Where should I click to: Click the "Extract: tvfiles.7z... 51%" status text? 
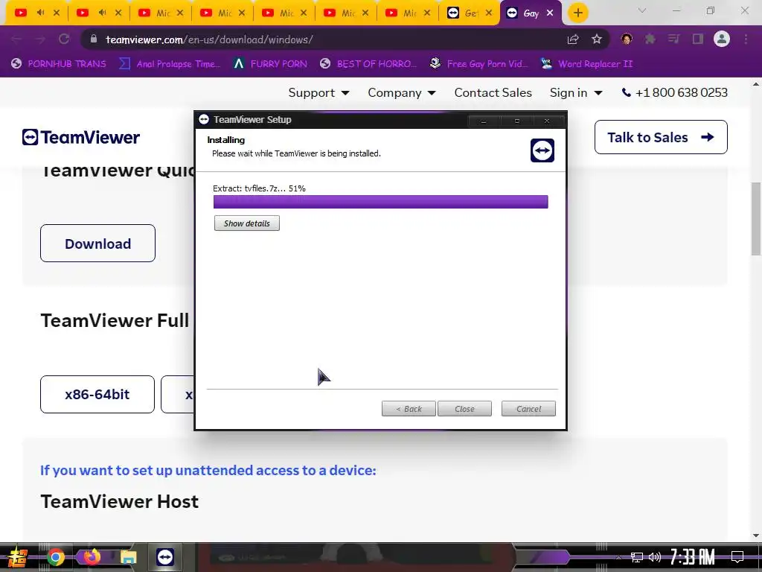(x=259, y=188)
